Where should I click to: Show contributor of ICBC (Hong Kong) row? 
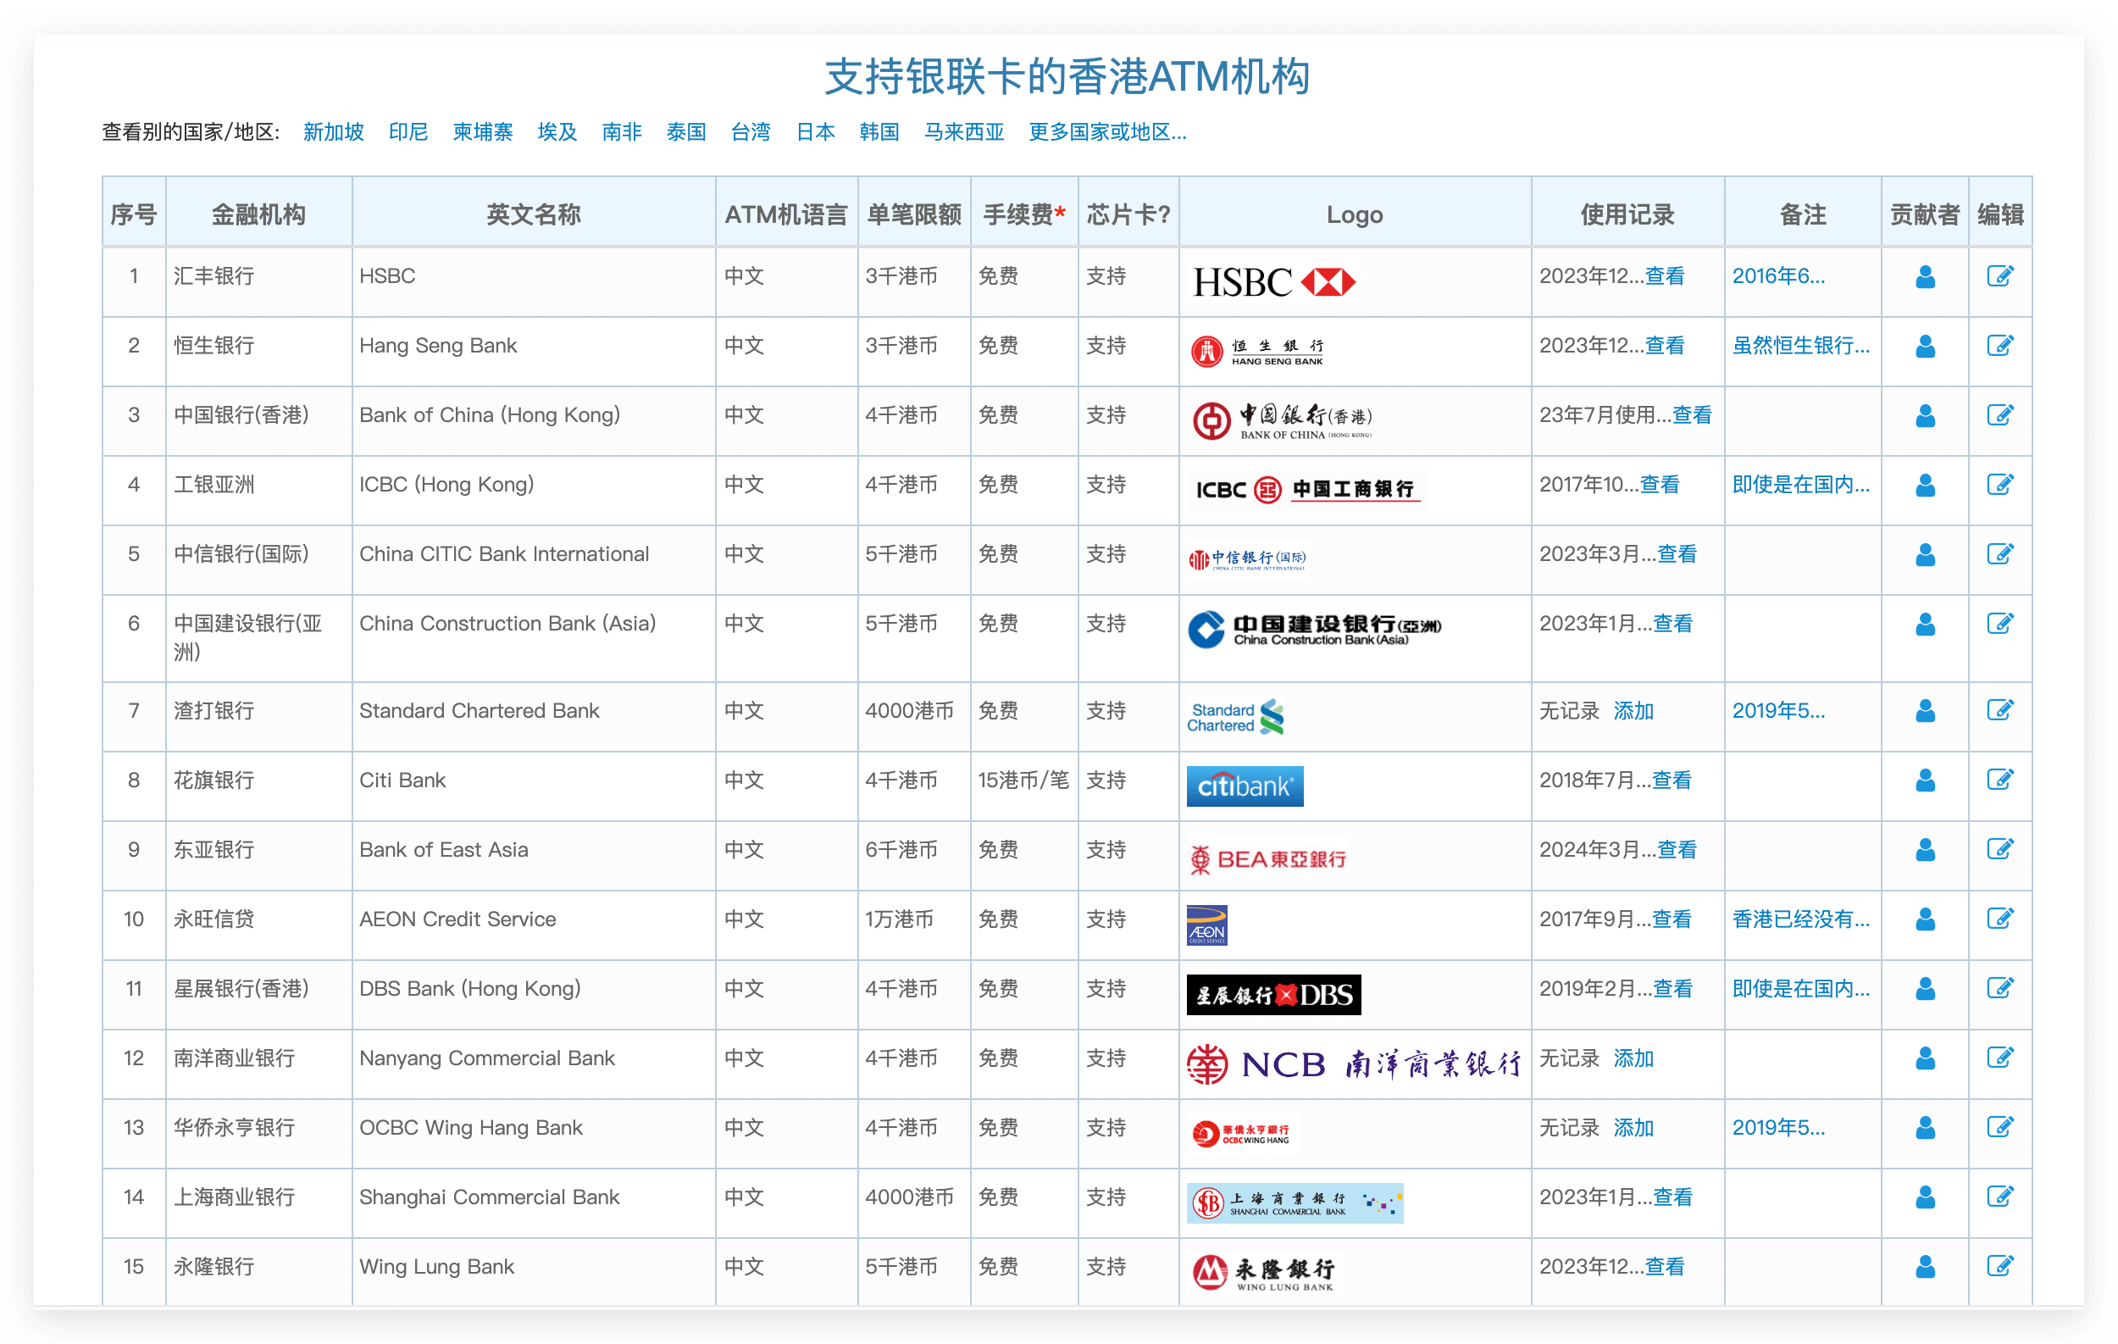point(1925,486)
